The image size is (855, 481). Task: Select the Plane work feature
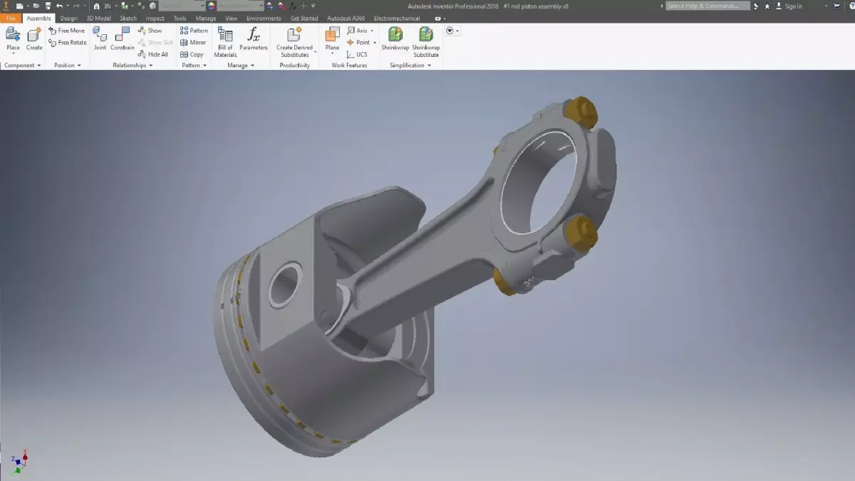coord(333,39)
